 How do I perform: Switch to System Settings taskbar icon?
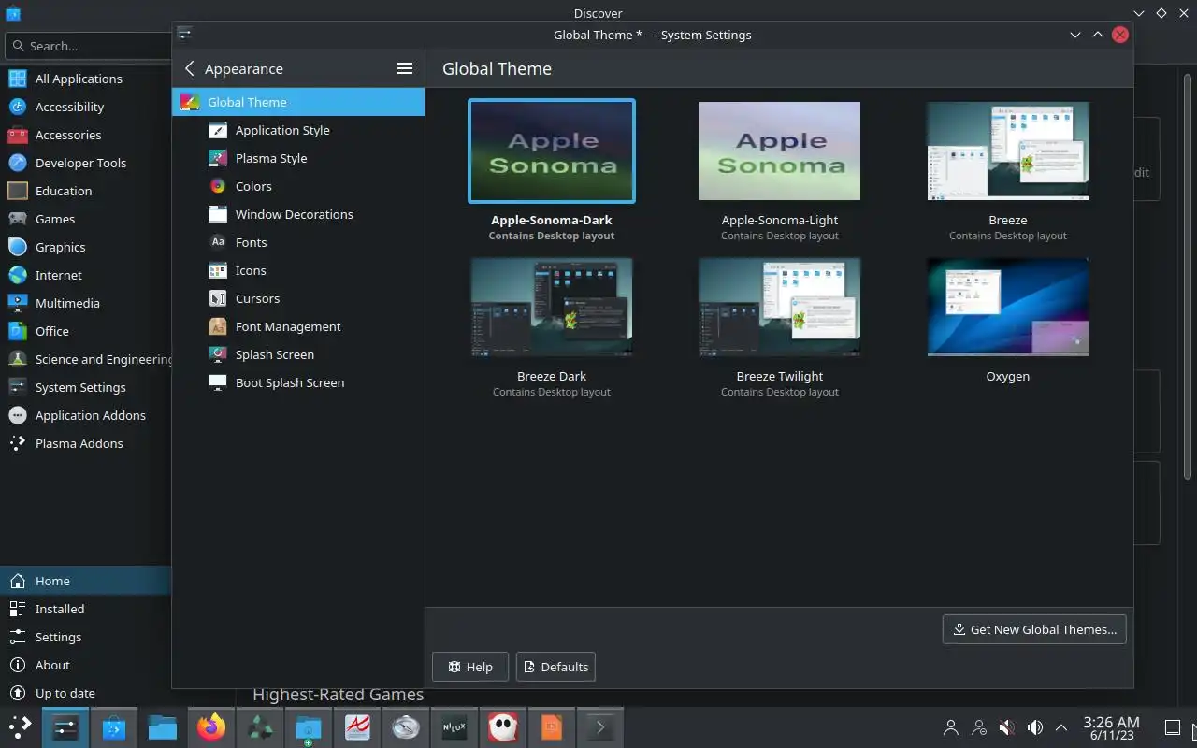click(65, 727)
